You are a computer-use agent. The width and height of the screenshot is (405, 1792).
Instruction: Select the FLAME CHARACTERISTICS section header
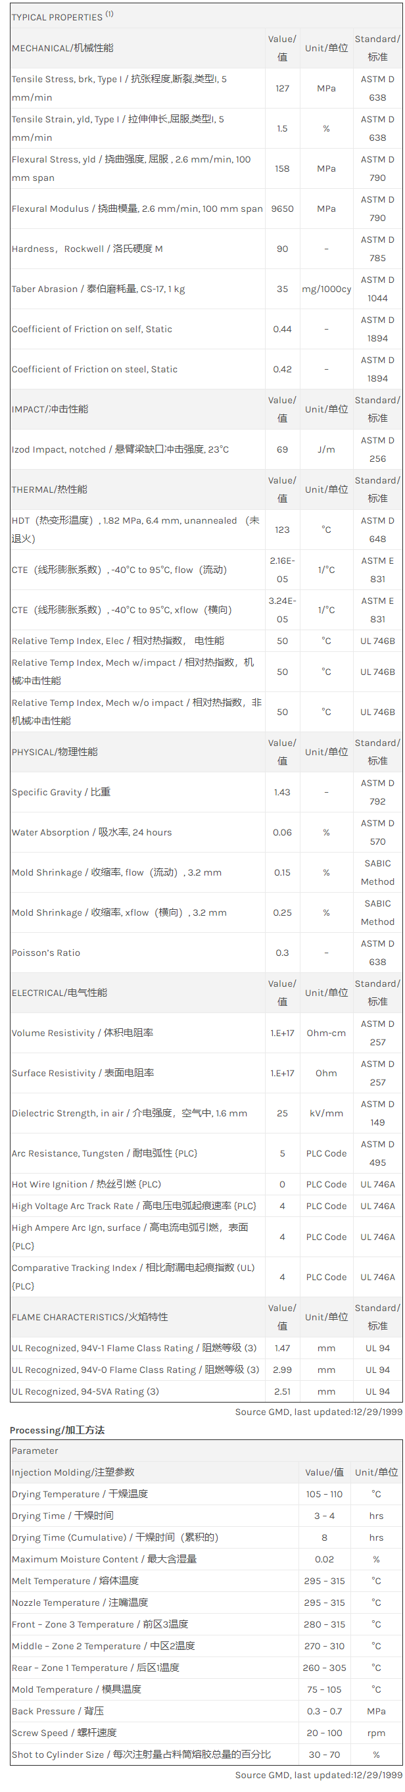click(x=89, y=1317)
